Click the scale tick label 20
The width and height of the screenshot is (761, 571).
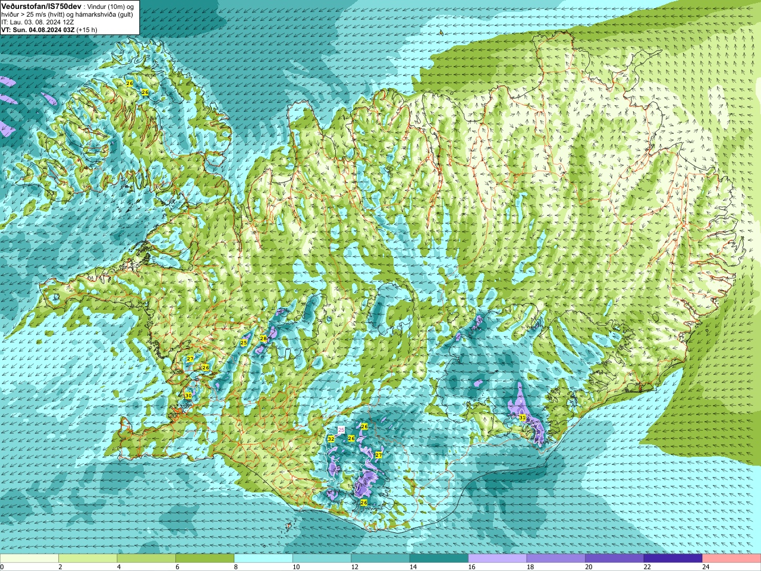tap(587, 567)
